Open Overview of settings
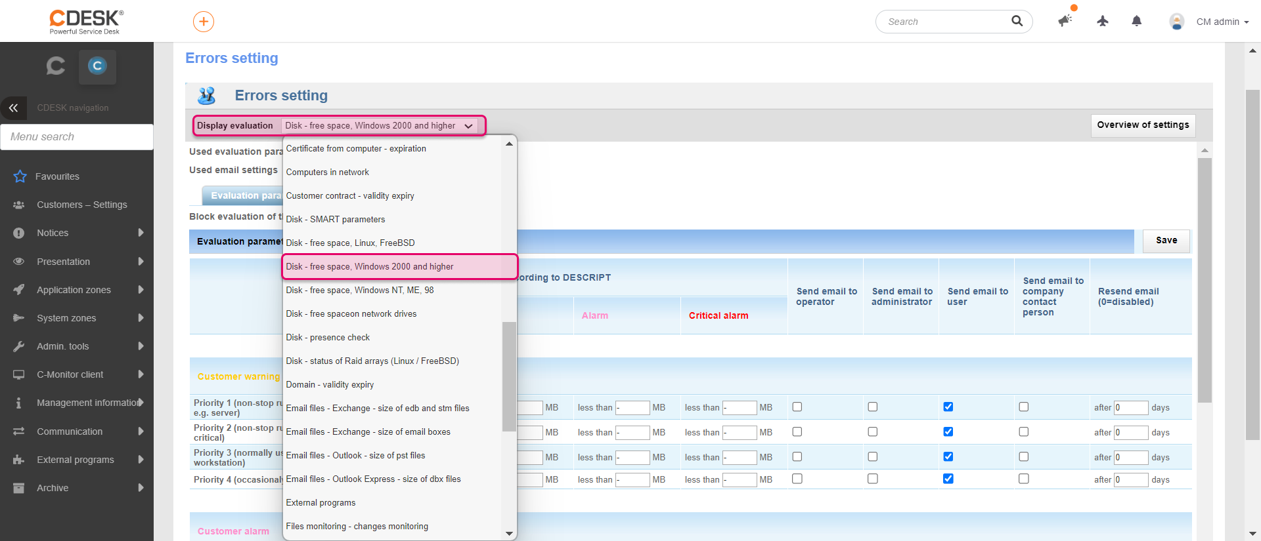The height and width of the screenshot is (541, 1261). tap(1143, 125)
